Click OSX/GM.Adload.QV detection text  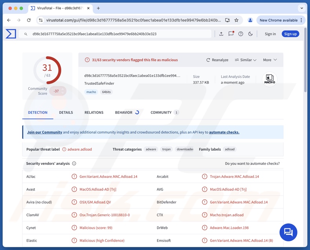[x=95, y=202]
